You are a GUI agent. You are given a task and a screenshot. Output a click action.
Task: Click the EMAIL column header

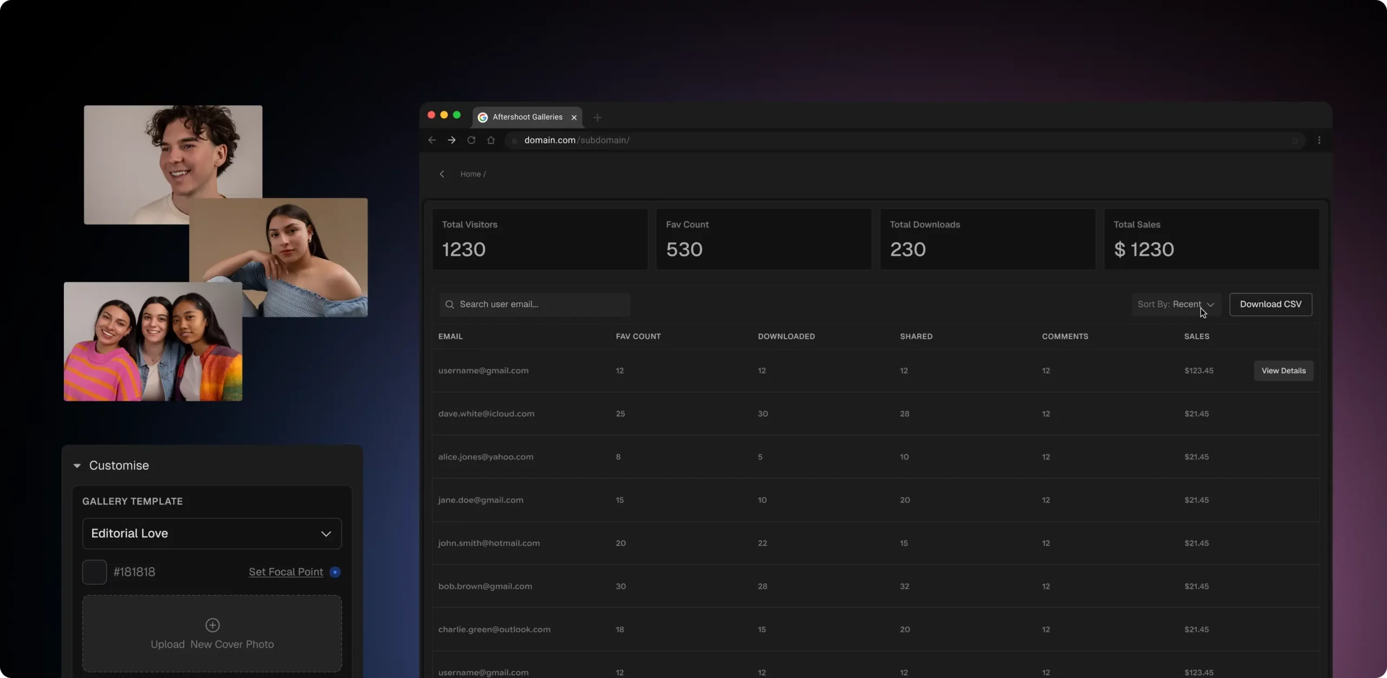pyautogui.click(x=450, y=337)
